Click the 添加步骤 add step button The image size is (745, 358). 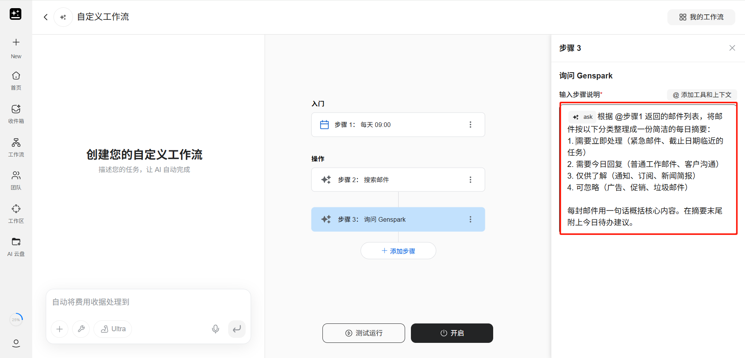pos(398,251)
